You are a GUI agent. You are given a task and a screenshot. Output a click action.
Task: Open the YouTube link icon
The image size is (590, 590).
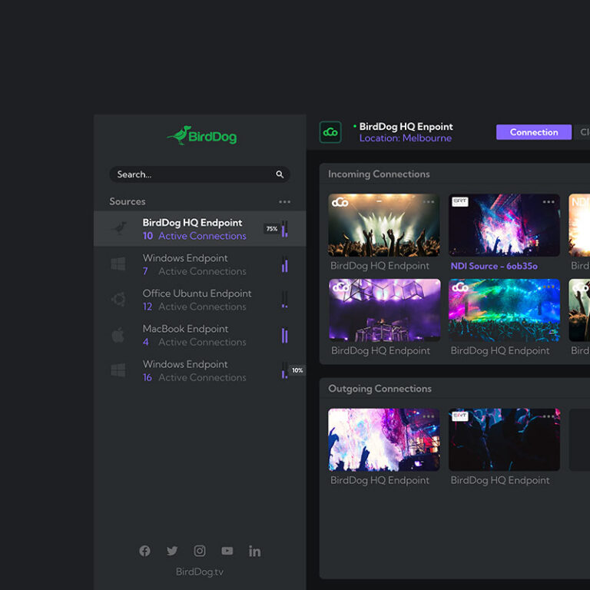[x=227, y=551]
